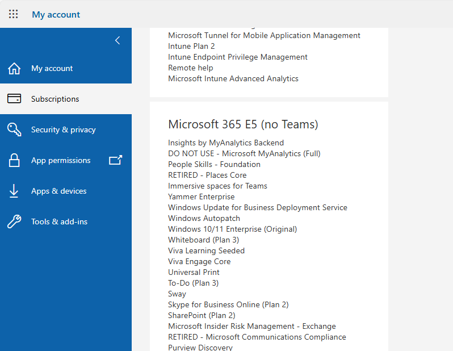The height and width of the screenshot is (351, 453).
Task: Click RETIRED - Places Core
Action: [x=207, y=175]
